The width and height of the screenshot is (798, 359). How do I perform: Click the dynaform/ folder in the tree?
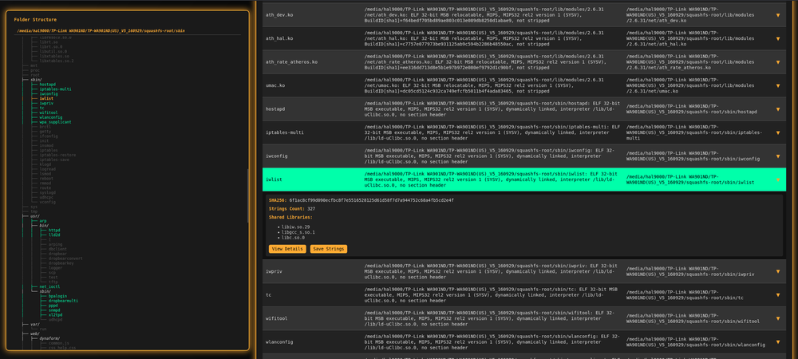49,338
